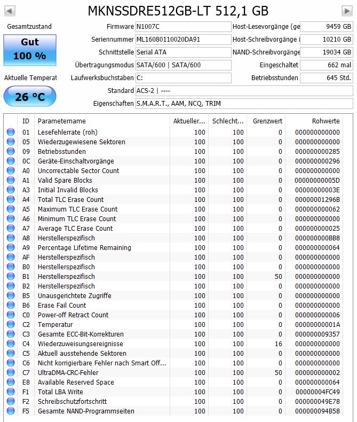Click the Schnittstelle field Serial ATA
This screenshot has width=357, height=422.
184,52
